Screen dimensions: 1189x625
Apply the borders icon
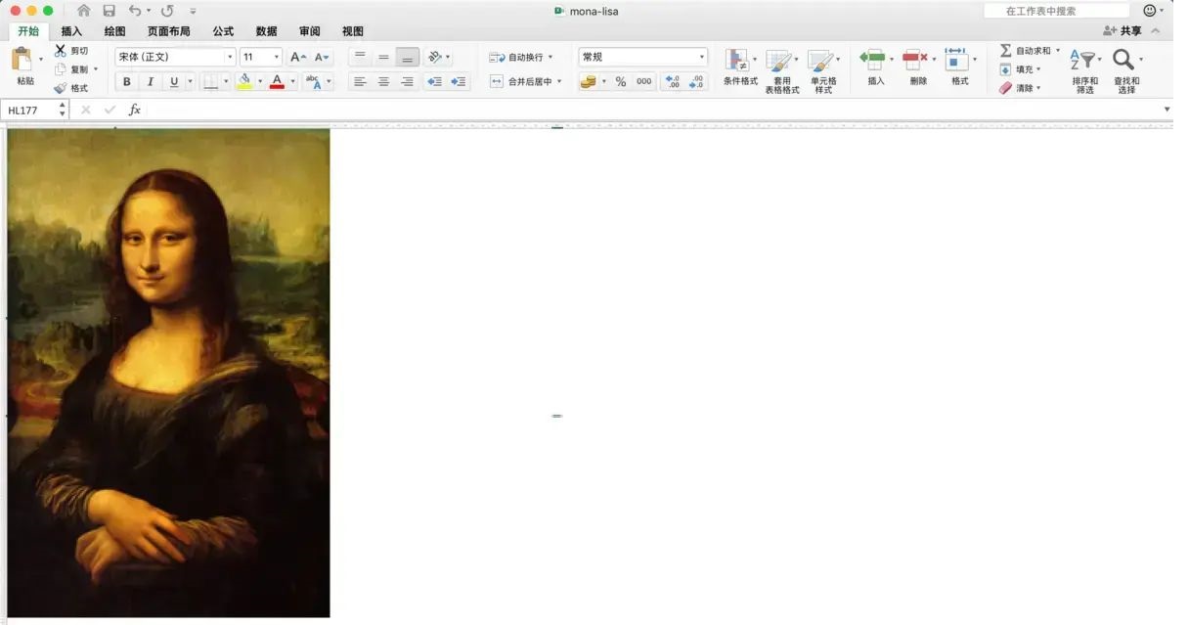(x=210, y=82)
